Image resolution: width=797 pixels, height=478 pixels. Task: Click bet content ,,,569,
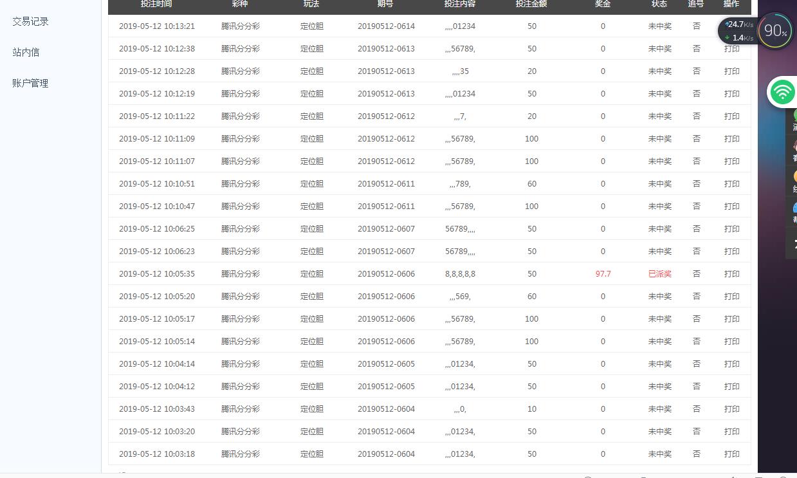click(x=460, y=297)
